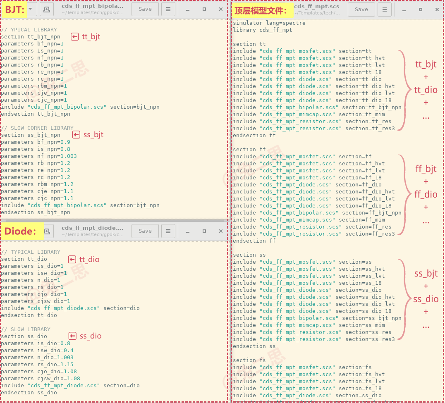Viewport: 445px width, 403px height.
Task: Click comment '// SLOW LIBRARY' in diode file
Action: (26, 329)
